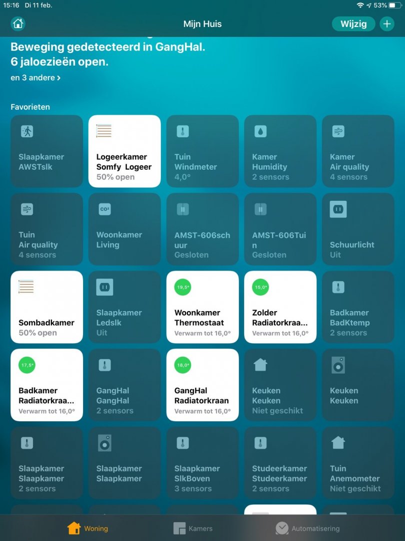The image size is (405, 541).
Task: Click the Wijzig button
Action: point(353,24)
